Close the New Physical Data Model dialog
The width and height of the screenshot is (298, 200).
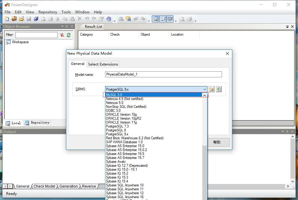(x=227, y=53)
